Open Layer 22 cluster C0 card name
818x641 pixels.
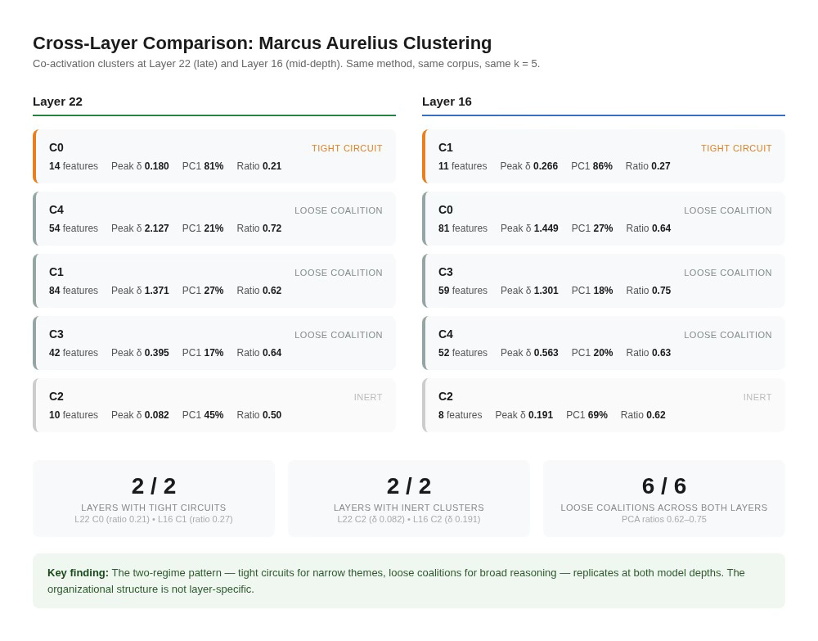pos(56,147)
